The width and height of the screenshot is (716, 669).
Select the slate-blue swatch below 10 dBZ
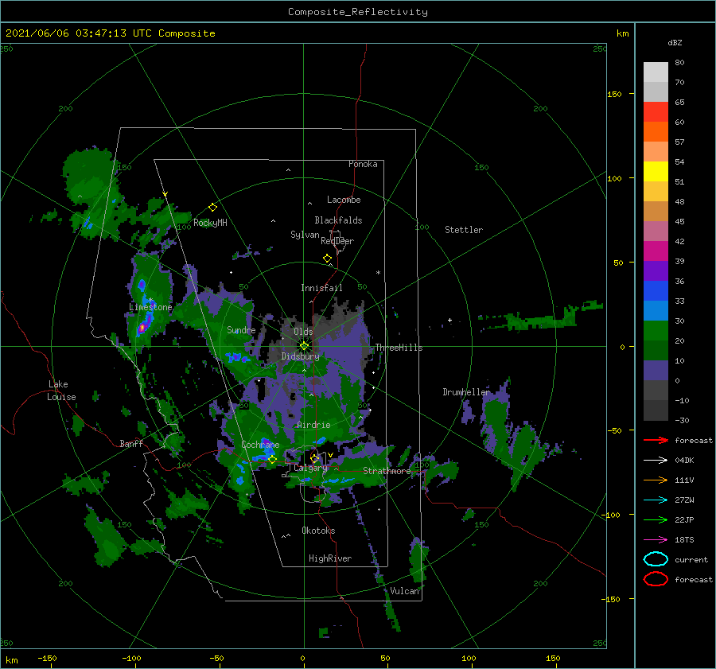pos(656,371)
